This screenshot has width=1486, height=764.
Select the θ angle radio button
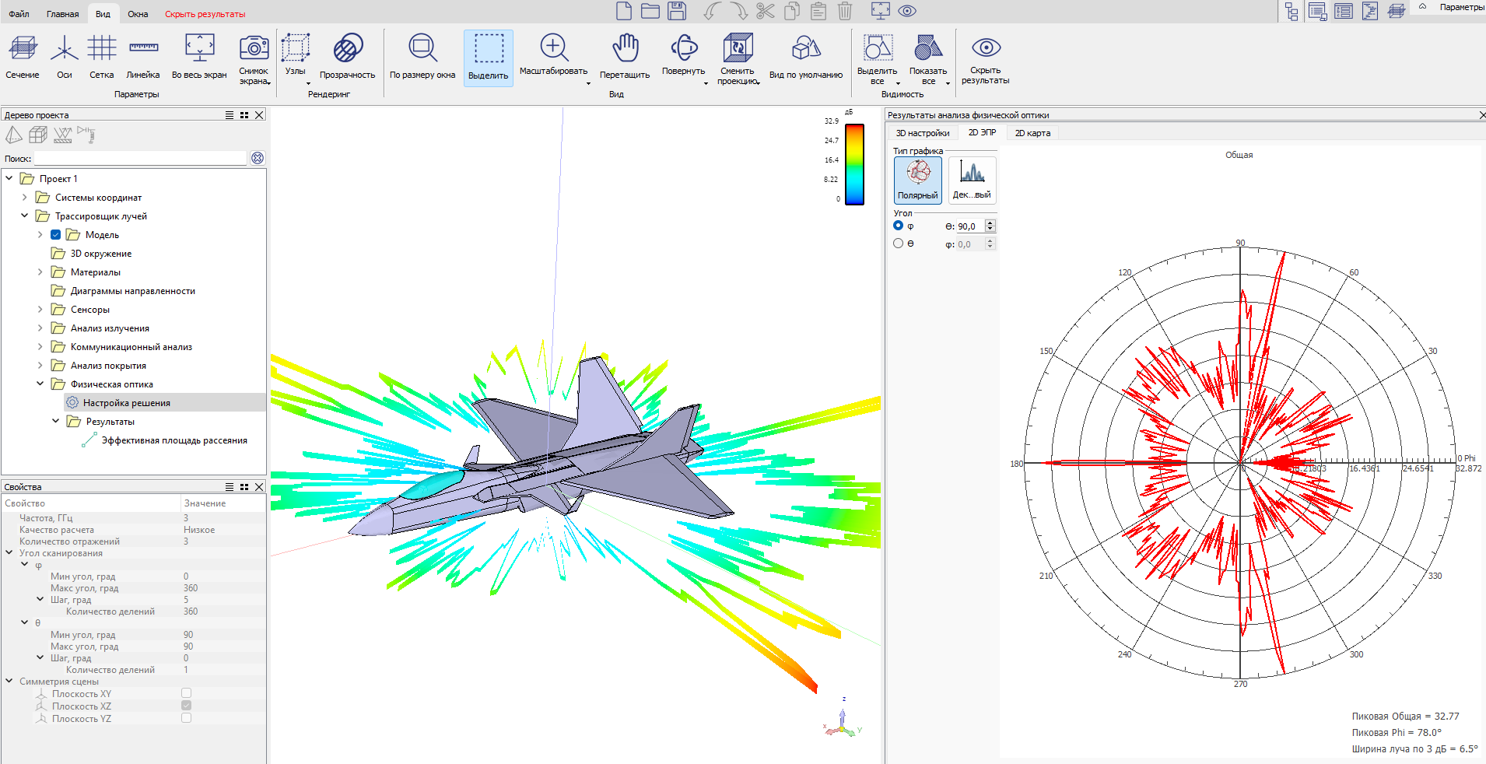point(899,244)
